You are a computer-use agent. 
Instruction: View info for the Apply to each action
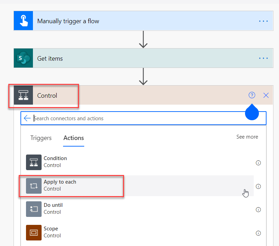[x=258, y=186]
